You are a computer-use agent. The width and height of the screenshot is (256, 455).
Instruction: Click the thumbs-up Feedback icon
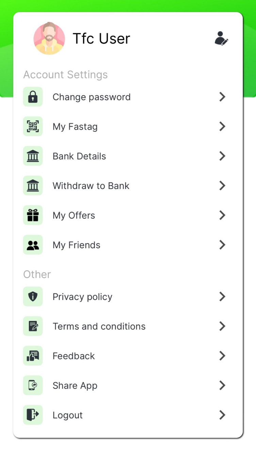point(33,356)
